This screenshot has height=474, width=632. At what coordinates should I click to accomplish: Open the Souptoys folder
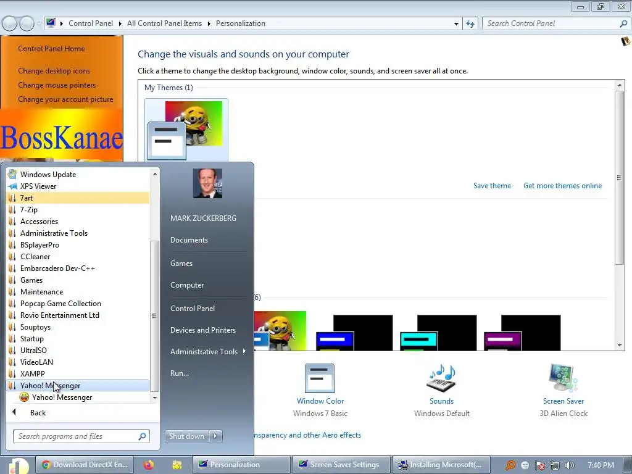pyautogui.click(x=78, y=326)
